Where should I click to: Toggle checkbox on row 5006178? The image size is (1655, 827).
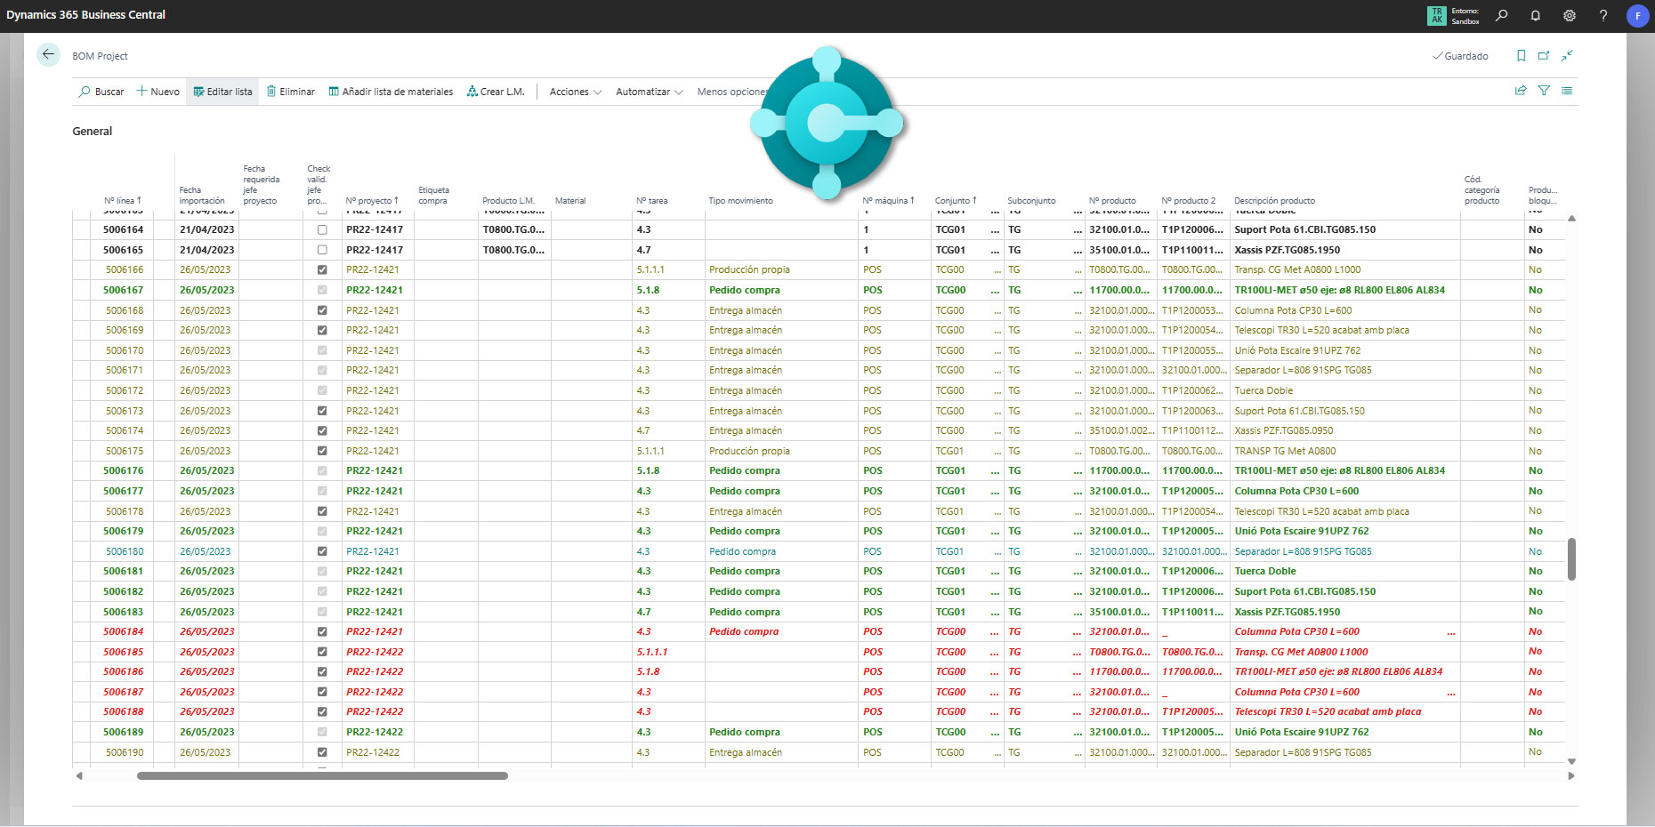tap(322, 511)
